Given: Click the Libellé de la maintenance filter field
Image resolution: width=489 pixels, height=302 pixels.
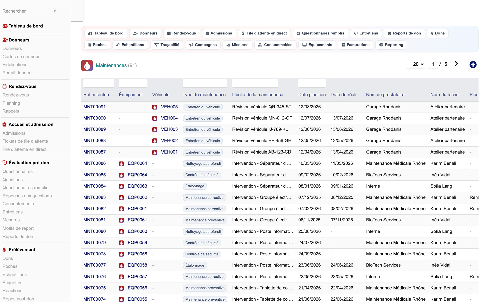Looking at the screenshot, I should tap(255, 83).
